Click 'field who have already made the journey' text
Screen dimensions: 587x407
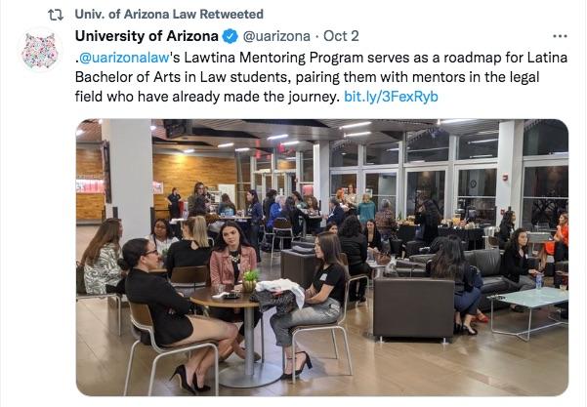(x=207, y=97)
